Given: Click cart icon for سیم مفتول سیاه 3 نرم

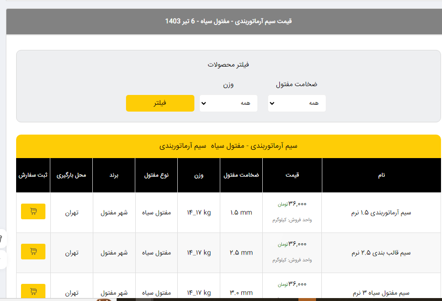Looking at the screenshot, I should 33,291.
